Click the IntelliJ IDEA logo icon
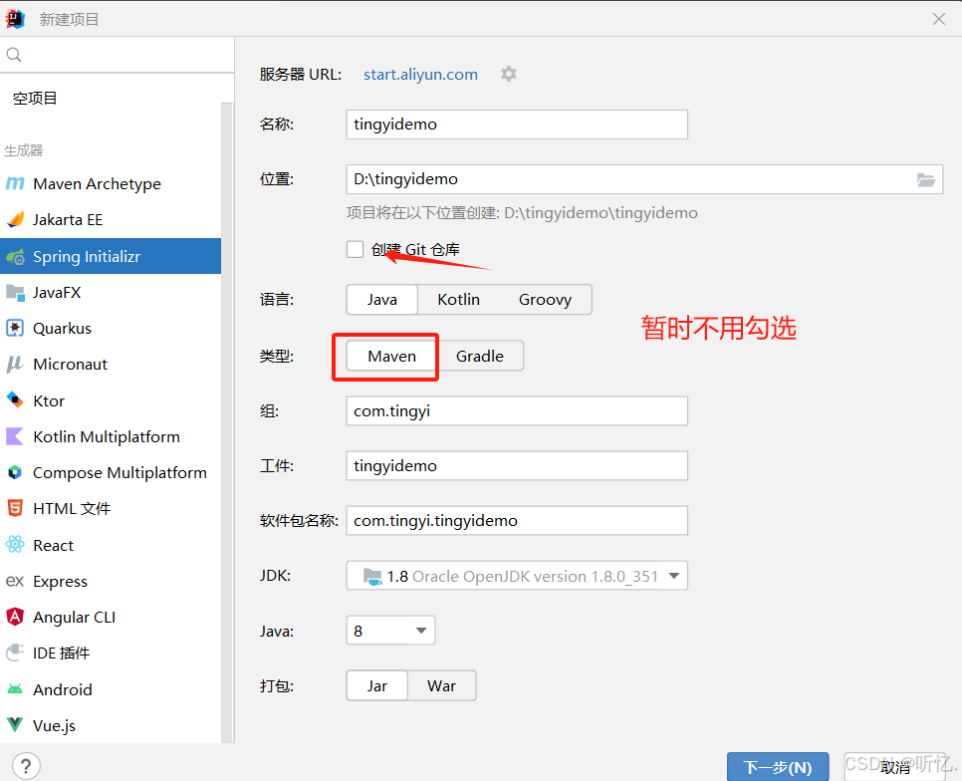The image size is (962, 781). click(x=15, y=19)
